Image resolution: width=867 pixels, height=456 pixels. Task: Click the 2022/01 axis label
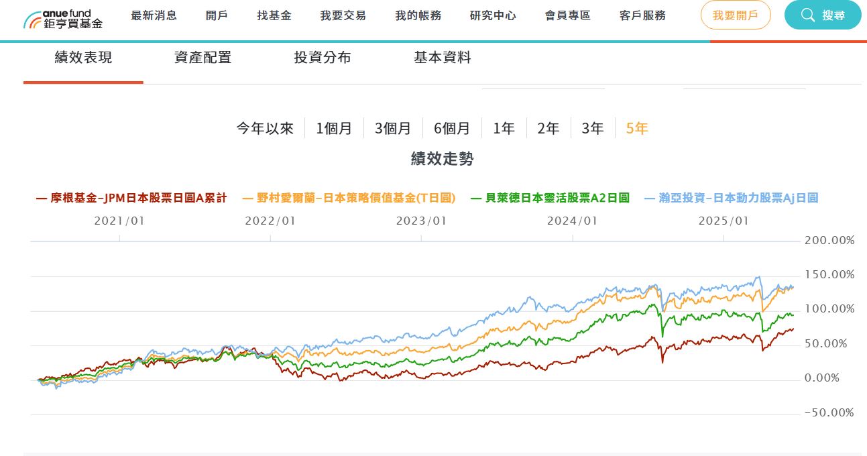tap(270, 221)
